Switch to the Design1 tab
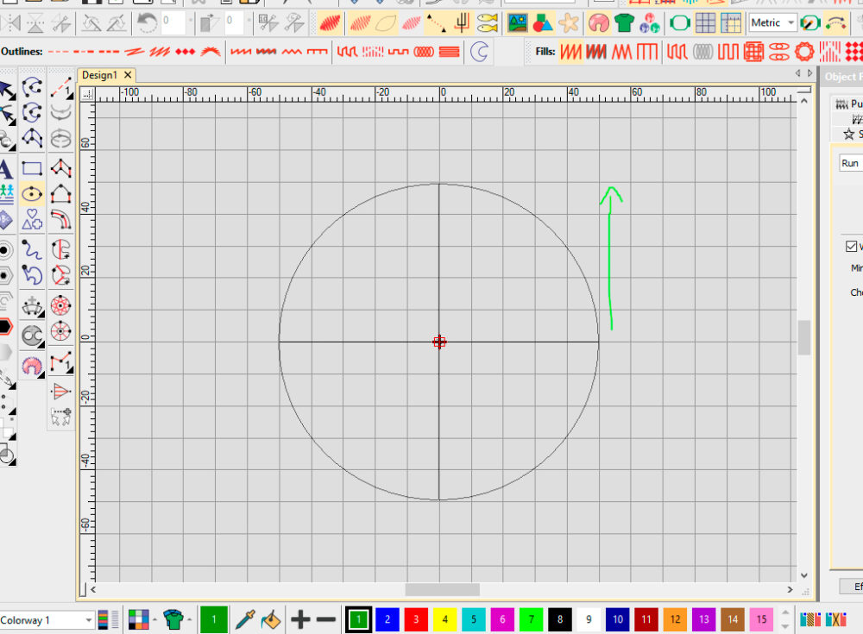The height and width of the screenshot is (634, 863). [98, 75]
